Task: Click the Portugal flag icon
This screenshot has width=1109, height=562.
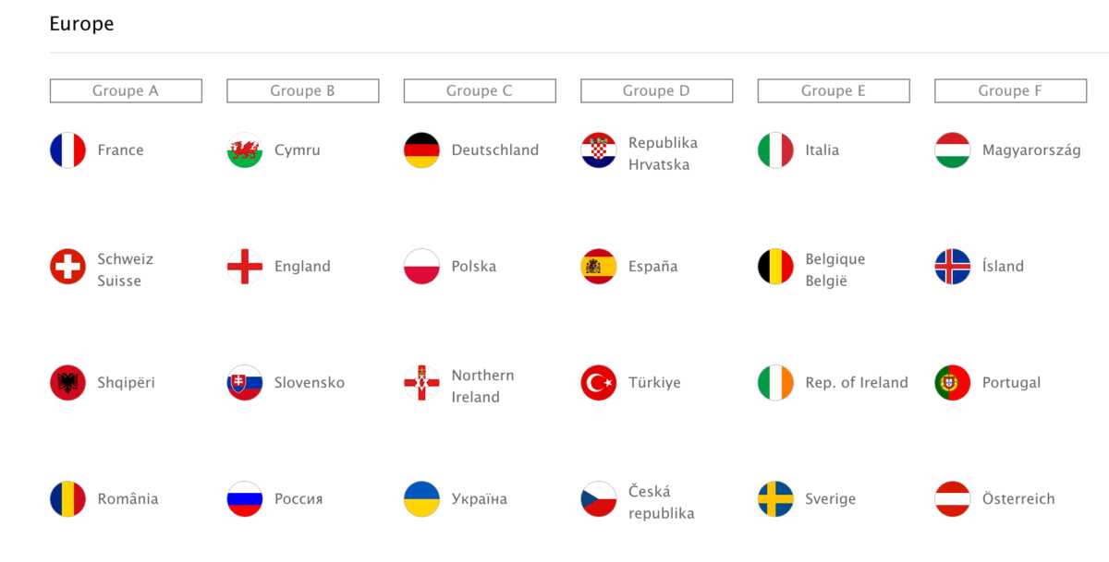Action: pyautogui.click(x=953, y=383)
